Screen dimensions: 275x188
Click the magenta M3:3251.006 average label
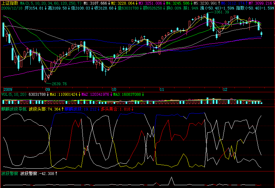151,3
